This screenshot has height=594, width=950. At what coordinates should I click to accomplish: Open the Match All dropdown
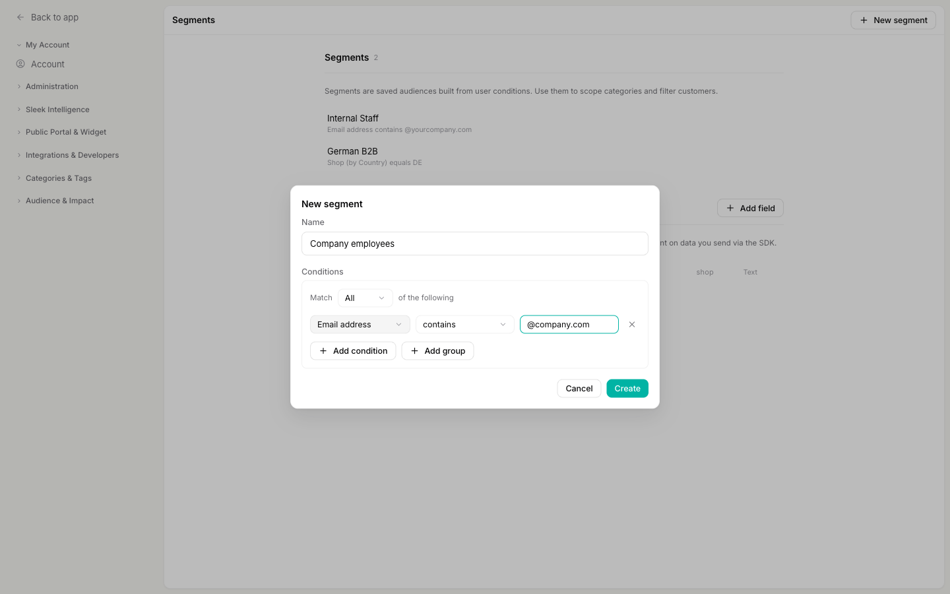pyautogui.click(x=365, y=298)
